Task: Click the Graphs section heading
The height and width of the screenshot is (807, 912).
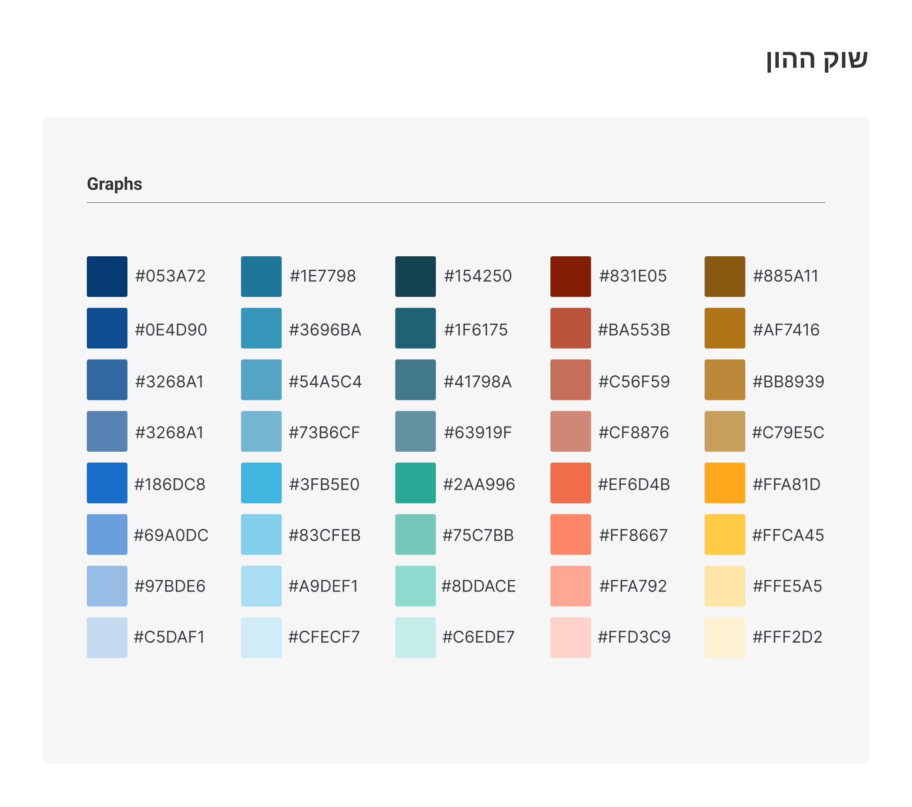Action: click(x=114, y=184)
